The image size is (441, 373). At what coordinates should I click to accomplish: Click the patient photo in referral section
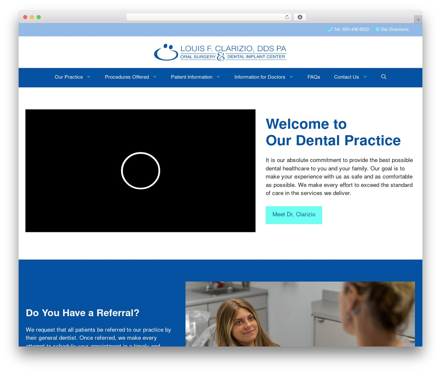[x=300, y=314]
